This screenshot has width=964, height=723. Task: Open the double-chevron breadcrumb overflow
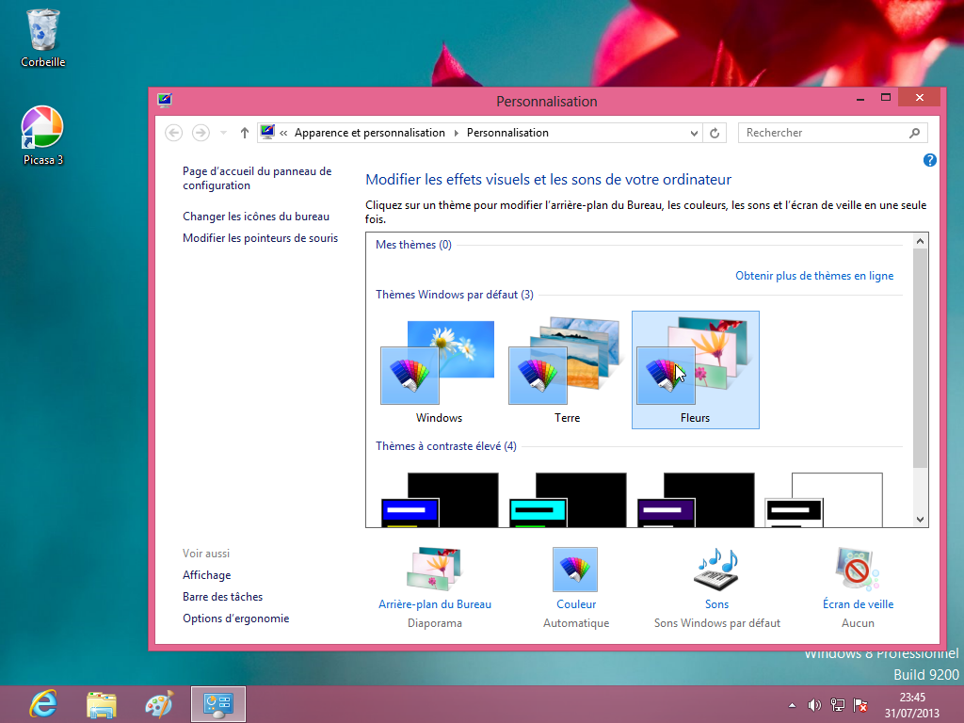tap(283, 133)
